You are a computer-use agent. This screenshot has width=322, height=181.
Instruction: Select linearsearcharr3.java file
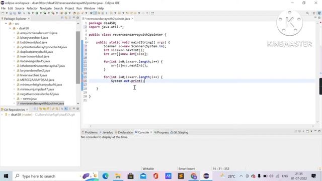click(33, 75)
